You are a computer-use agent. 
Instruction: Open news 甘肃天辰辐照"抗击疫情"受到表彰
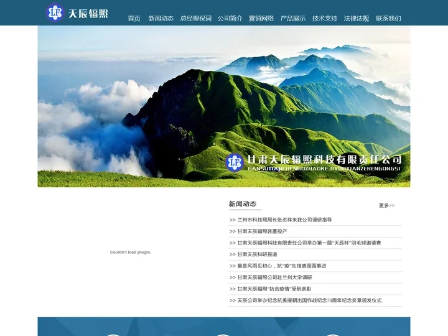pos(274,289)
